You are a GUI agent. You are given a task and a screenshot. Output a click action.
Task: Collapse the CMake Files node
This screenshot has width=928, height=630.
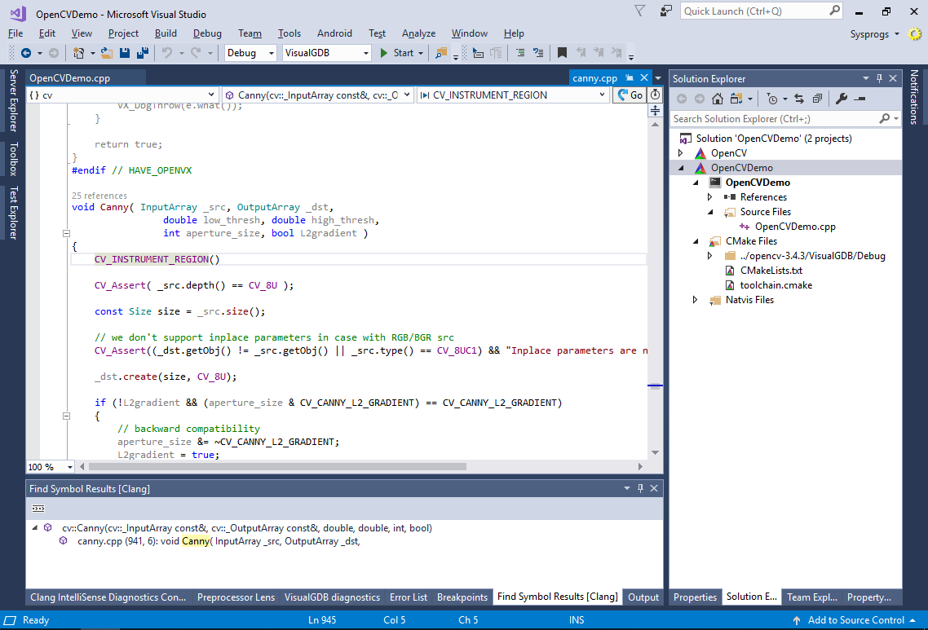click(x=696, y=241)
